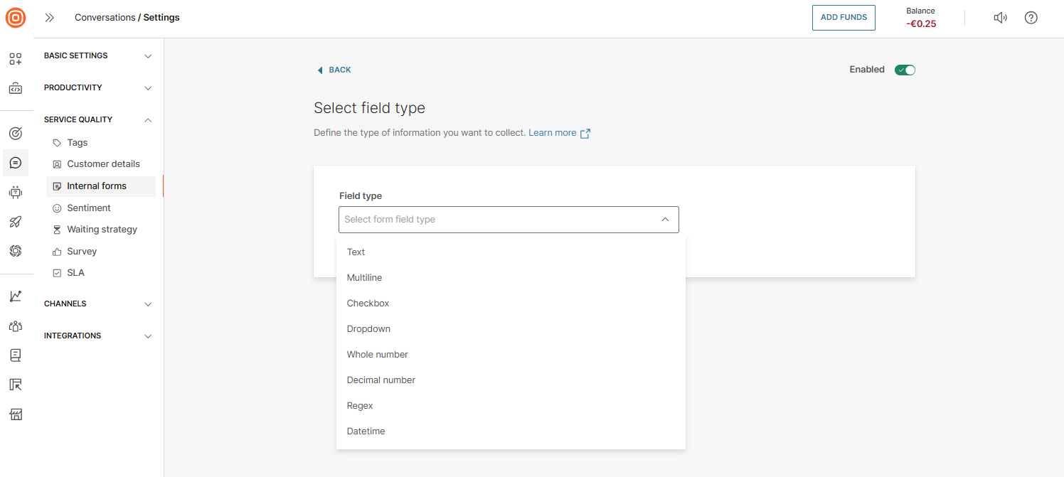Image resolution: width=1064 pixels, height=477 pixels.
Task: Collapse the Service Quality section
Action: click(x=98, y=119)
